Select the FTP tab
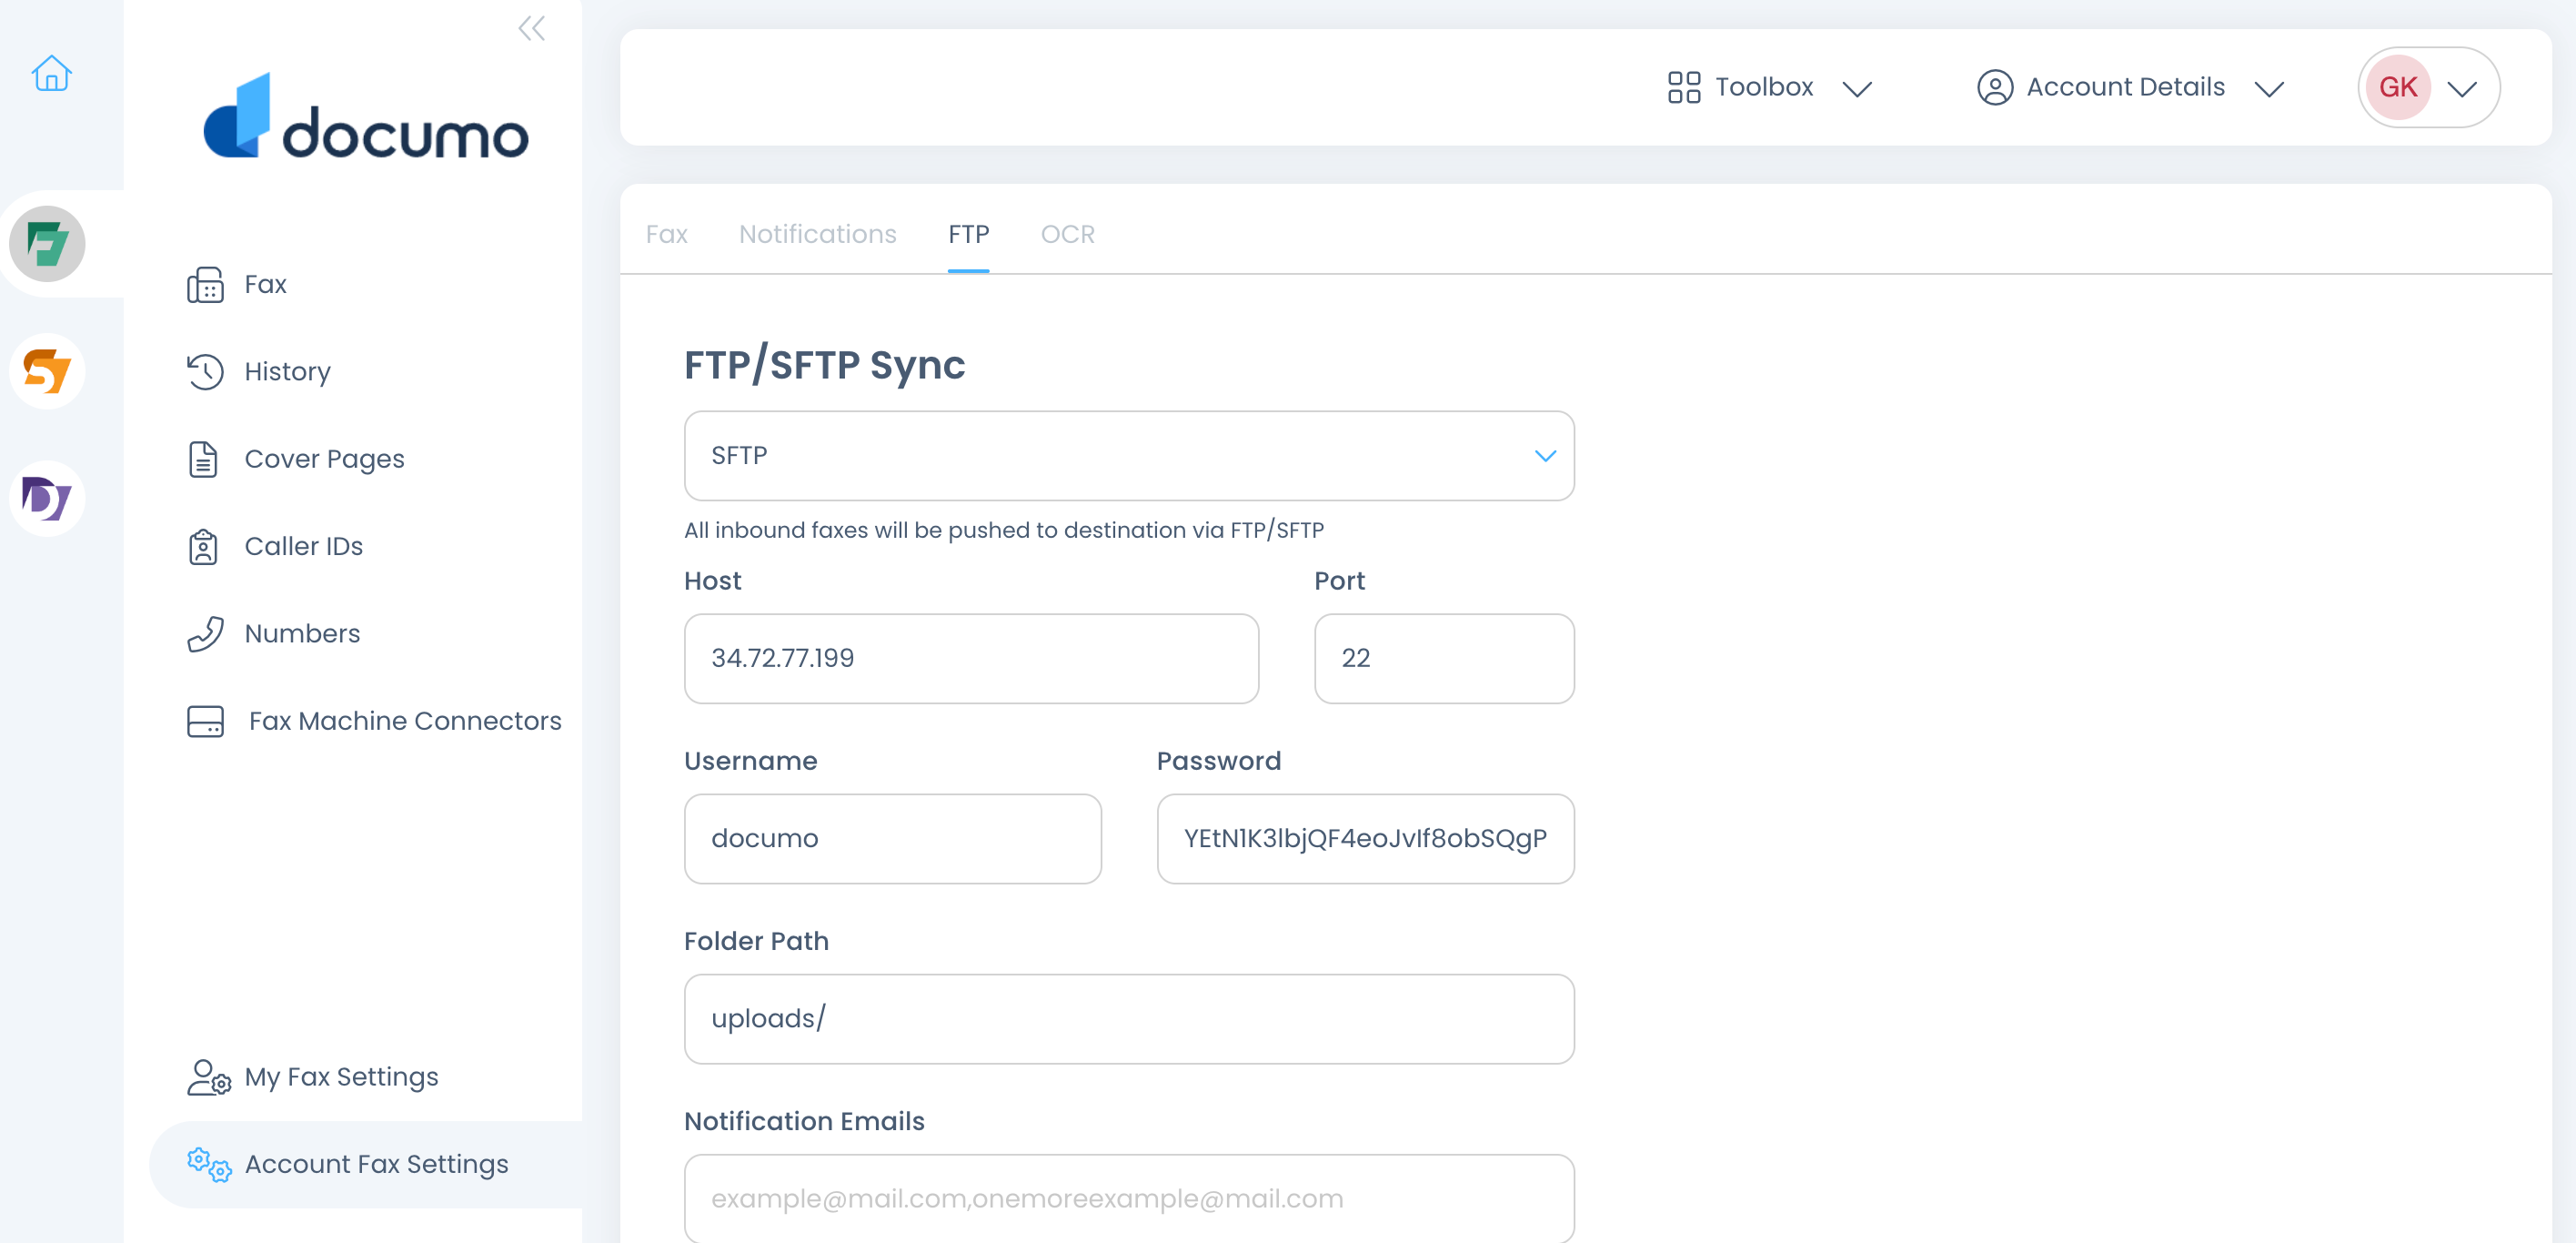The image size is (2576, 1243). (x=968, y=234)
